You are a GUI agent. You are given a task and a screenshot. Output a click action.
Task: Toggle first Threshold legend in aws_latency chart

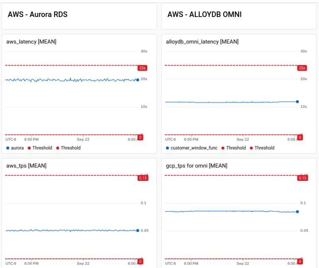(x=40, y=148)
